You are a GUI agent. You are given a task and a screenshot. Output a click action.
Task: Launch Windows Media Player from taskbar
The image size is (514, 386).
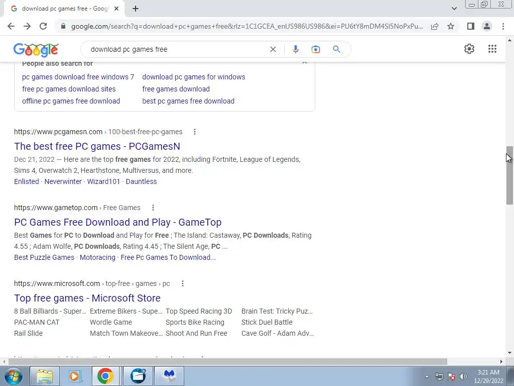tap(75, 376)
